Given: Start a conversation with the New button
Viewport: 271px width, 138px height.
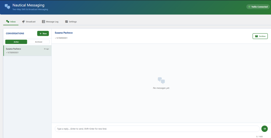Looking at the screenshot, I should (x=43, y=34).
